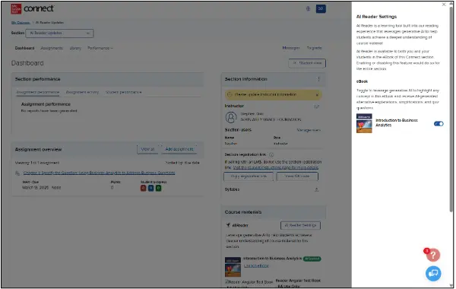Click 'No reports have been generated' text
456x289 pixels.
click(49, 111)
